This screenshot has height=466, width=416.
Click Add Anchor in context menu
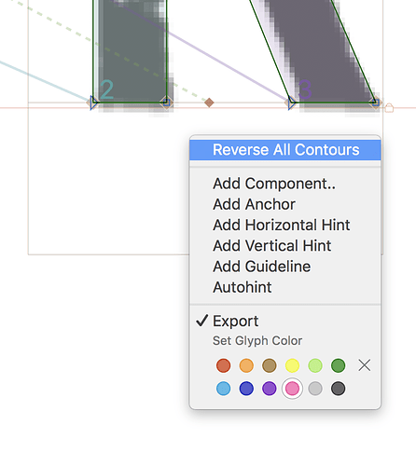click(285, 204)
